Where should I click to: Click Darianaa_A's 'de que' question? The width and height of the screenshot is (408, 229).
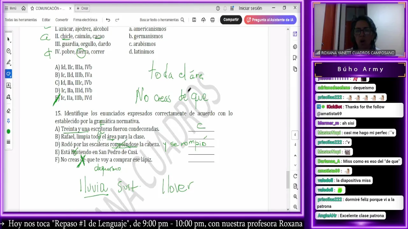point(359,161)
